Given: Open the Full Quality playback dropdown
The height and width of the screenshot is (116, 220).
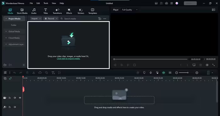Looking at the screenshot, I should [129, 10].
